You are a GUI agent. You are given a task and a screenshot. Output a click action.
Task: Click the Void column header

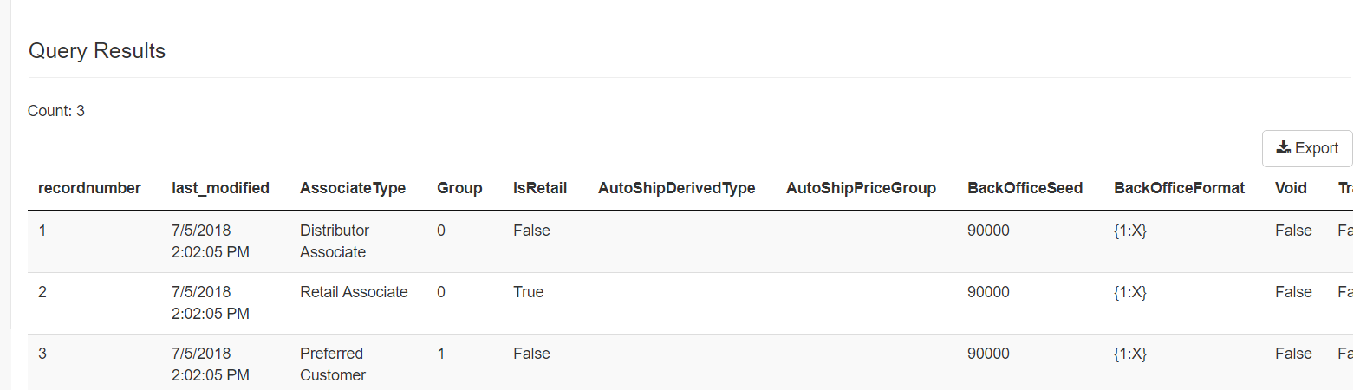[x=1291, y=188]
